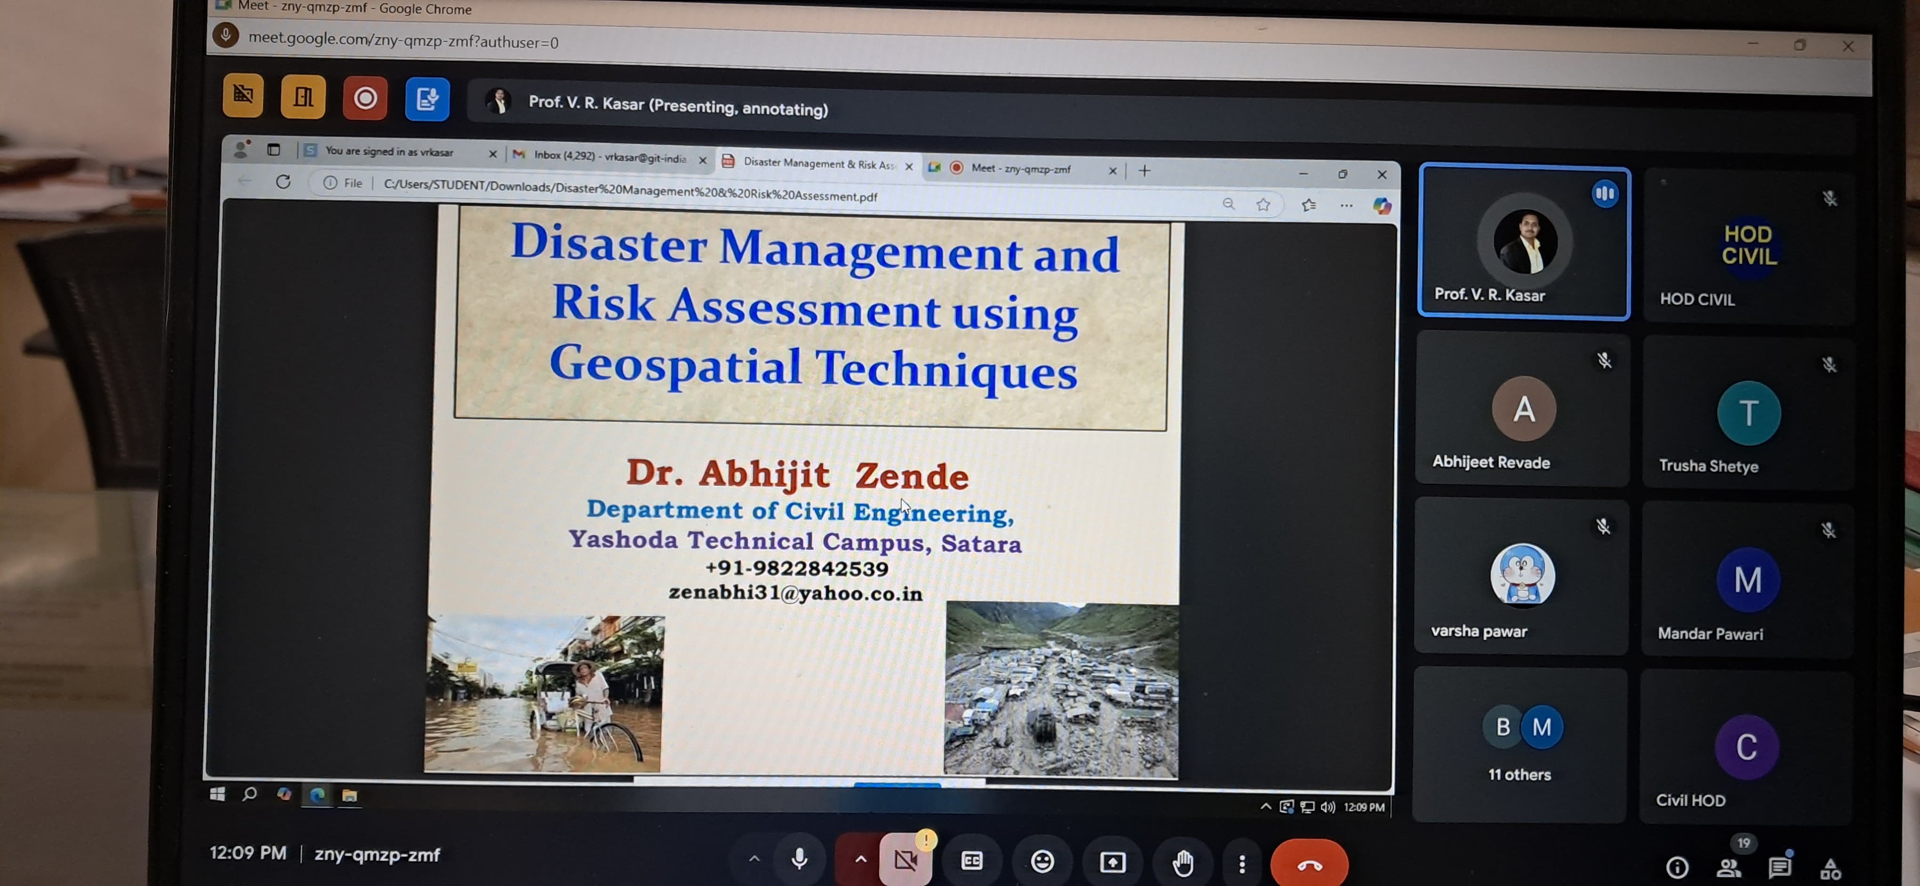Open the emoji reactions button

1042,862
